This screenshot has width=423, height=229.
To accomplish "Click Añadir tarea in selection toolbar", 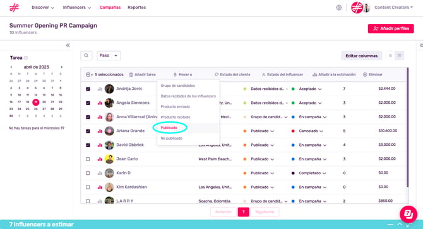I will click(x=142, y=74).
